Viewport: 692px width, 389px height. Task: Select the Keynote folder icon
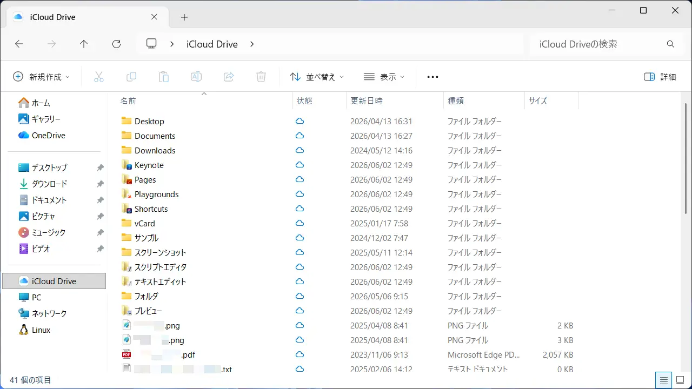click(127, 165)
